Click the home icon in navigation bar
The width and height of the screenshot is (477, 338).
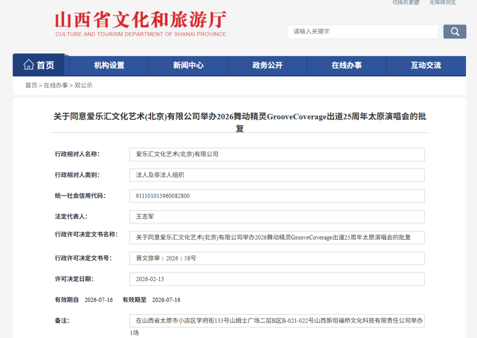point(29,65)
